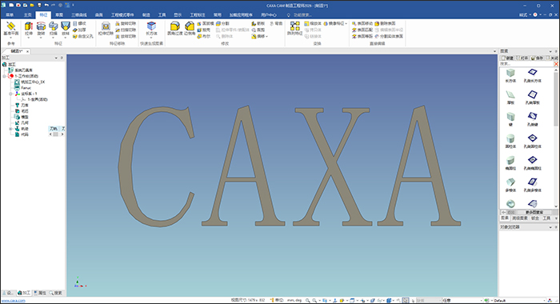Screen dimensions: 560x304
Task: Expand the 坐标系 coordinate system node
Action: pos(10,94)
